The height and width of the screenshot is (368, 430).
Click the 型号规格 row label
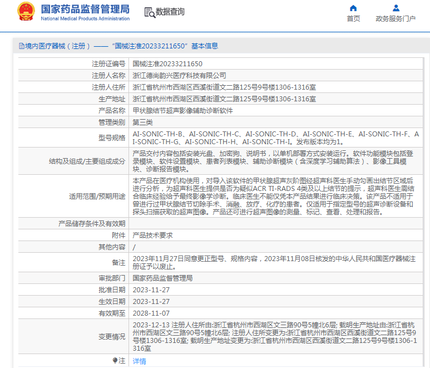[x=112, y=138]
